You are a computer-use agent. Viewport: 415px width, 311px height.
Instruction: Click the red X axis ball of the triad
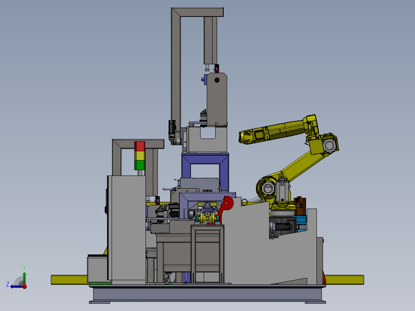tap(24, 286)
